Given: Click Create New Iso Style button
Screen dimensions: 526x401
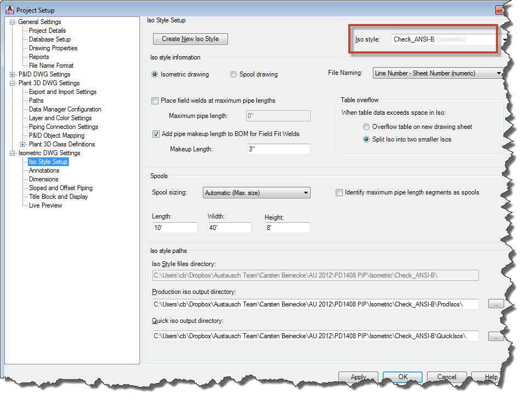Looking at the screenshot, I should (x=190, y=39).
